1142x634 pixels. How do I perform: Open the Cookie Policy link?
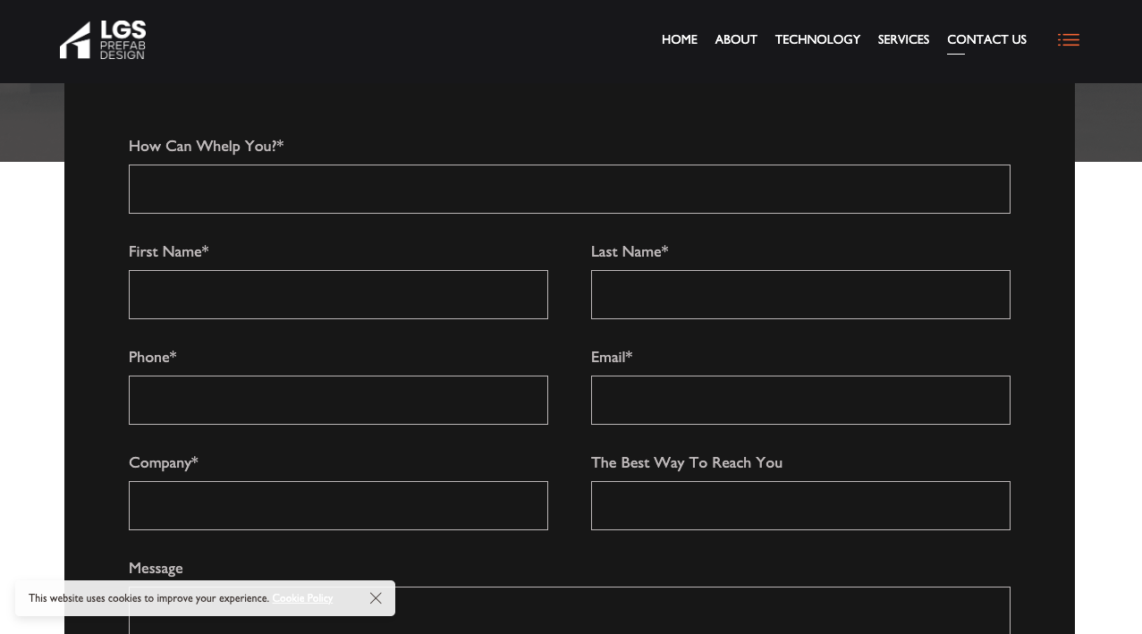[x=302, y=598]
